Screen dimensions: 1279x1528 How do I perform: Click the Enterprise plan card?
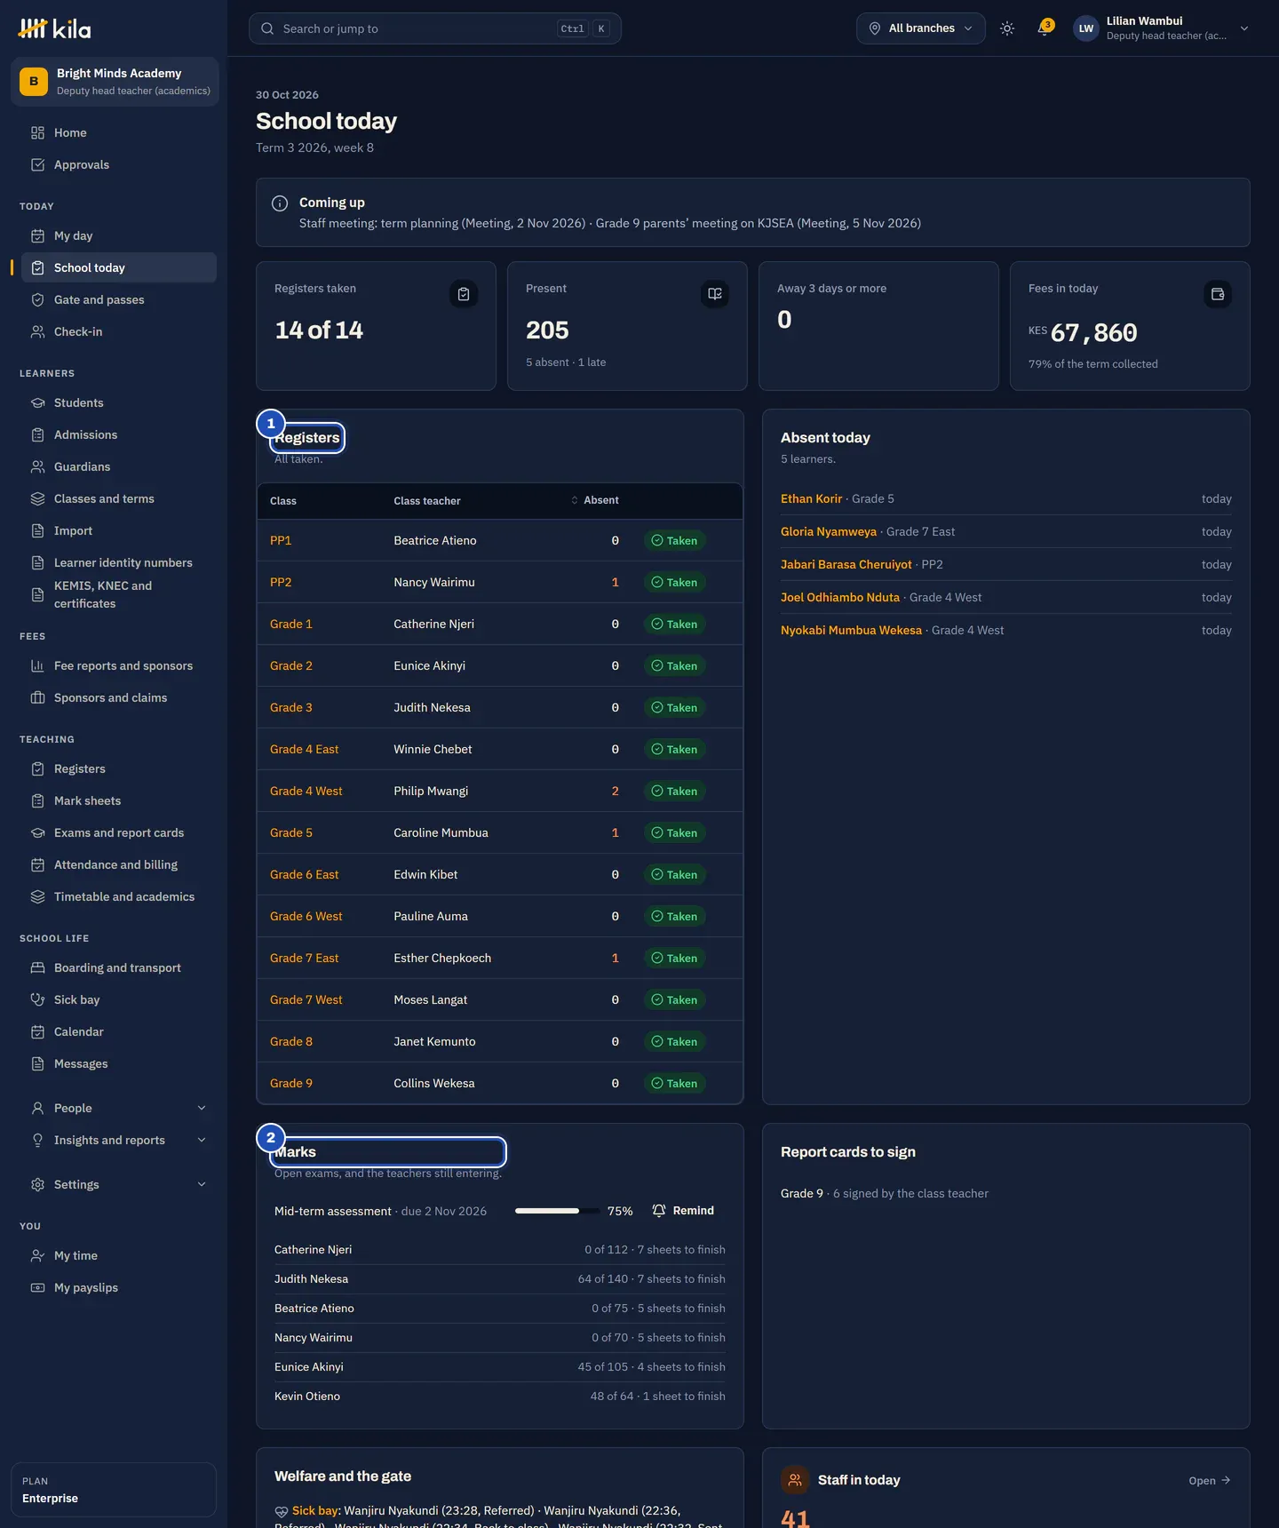(x=114, y=1490)
